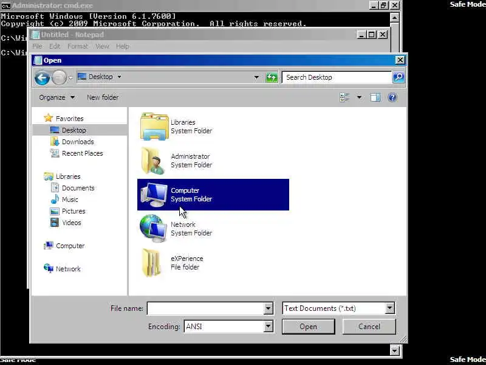Open the Help menu in Notepad
Image resolution: width=486 pixels, height=365 pixels.
(123, 46)
